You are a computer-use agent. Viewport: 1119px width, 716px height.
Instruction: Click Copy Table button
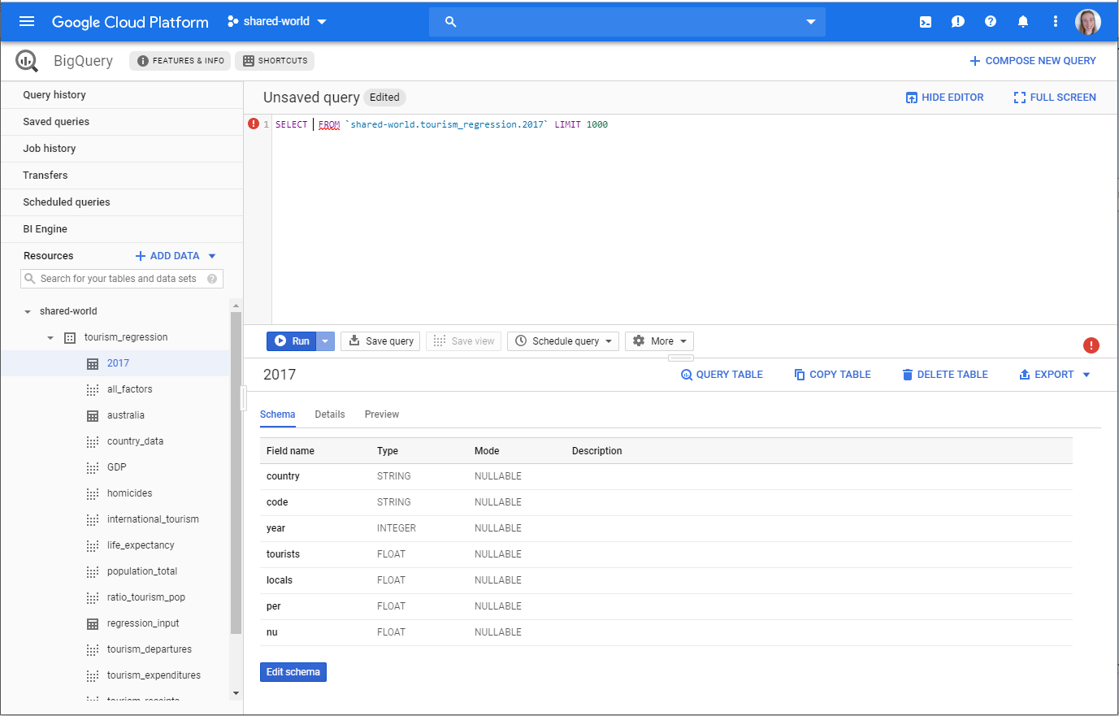click(832, 375)
